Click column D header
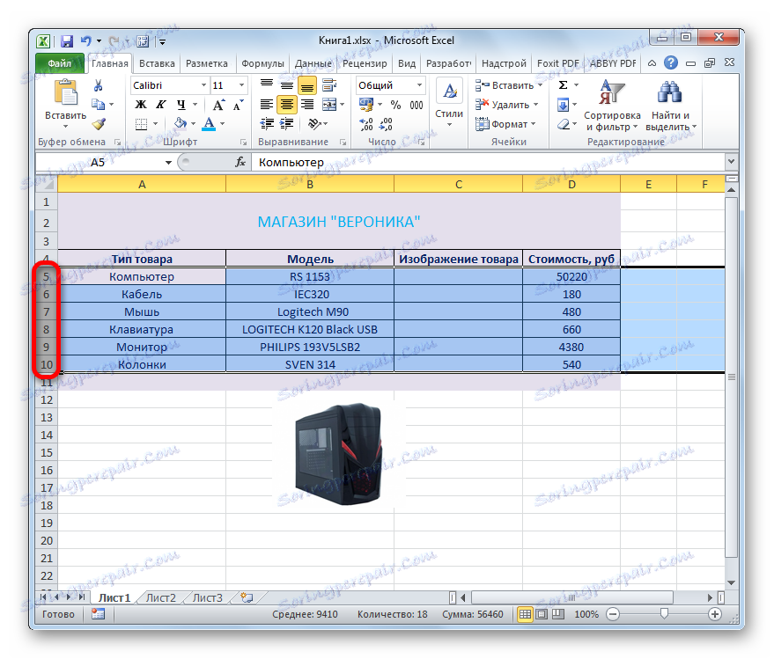The image size is (774, 659). (x=571, y=185)
